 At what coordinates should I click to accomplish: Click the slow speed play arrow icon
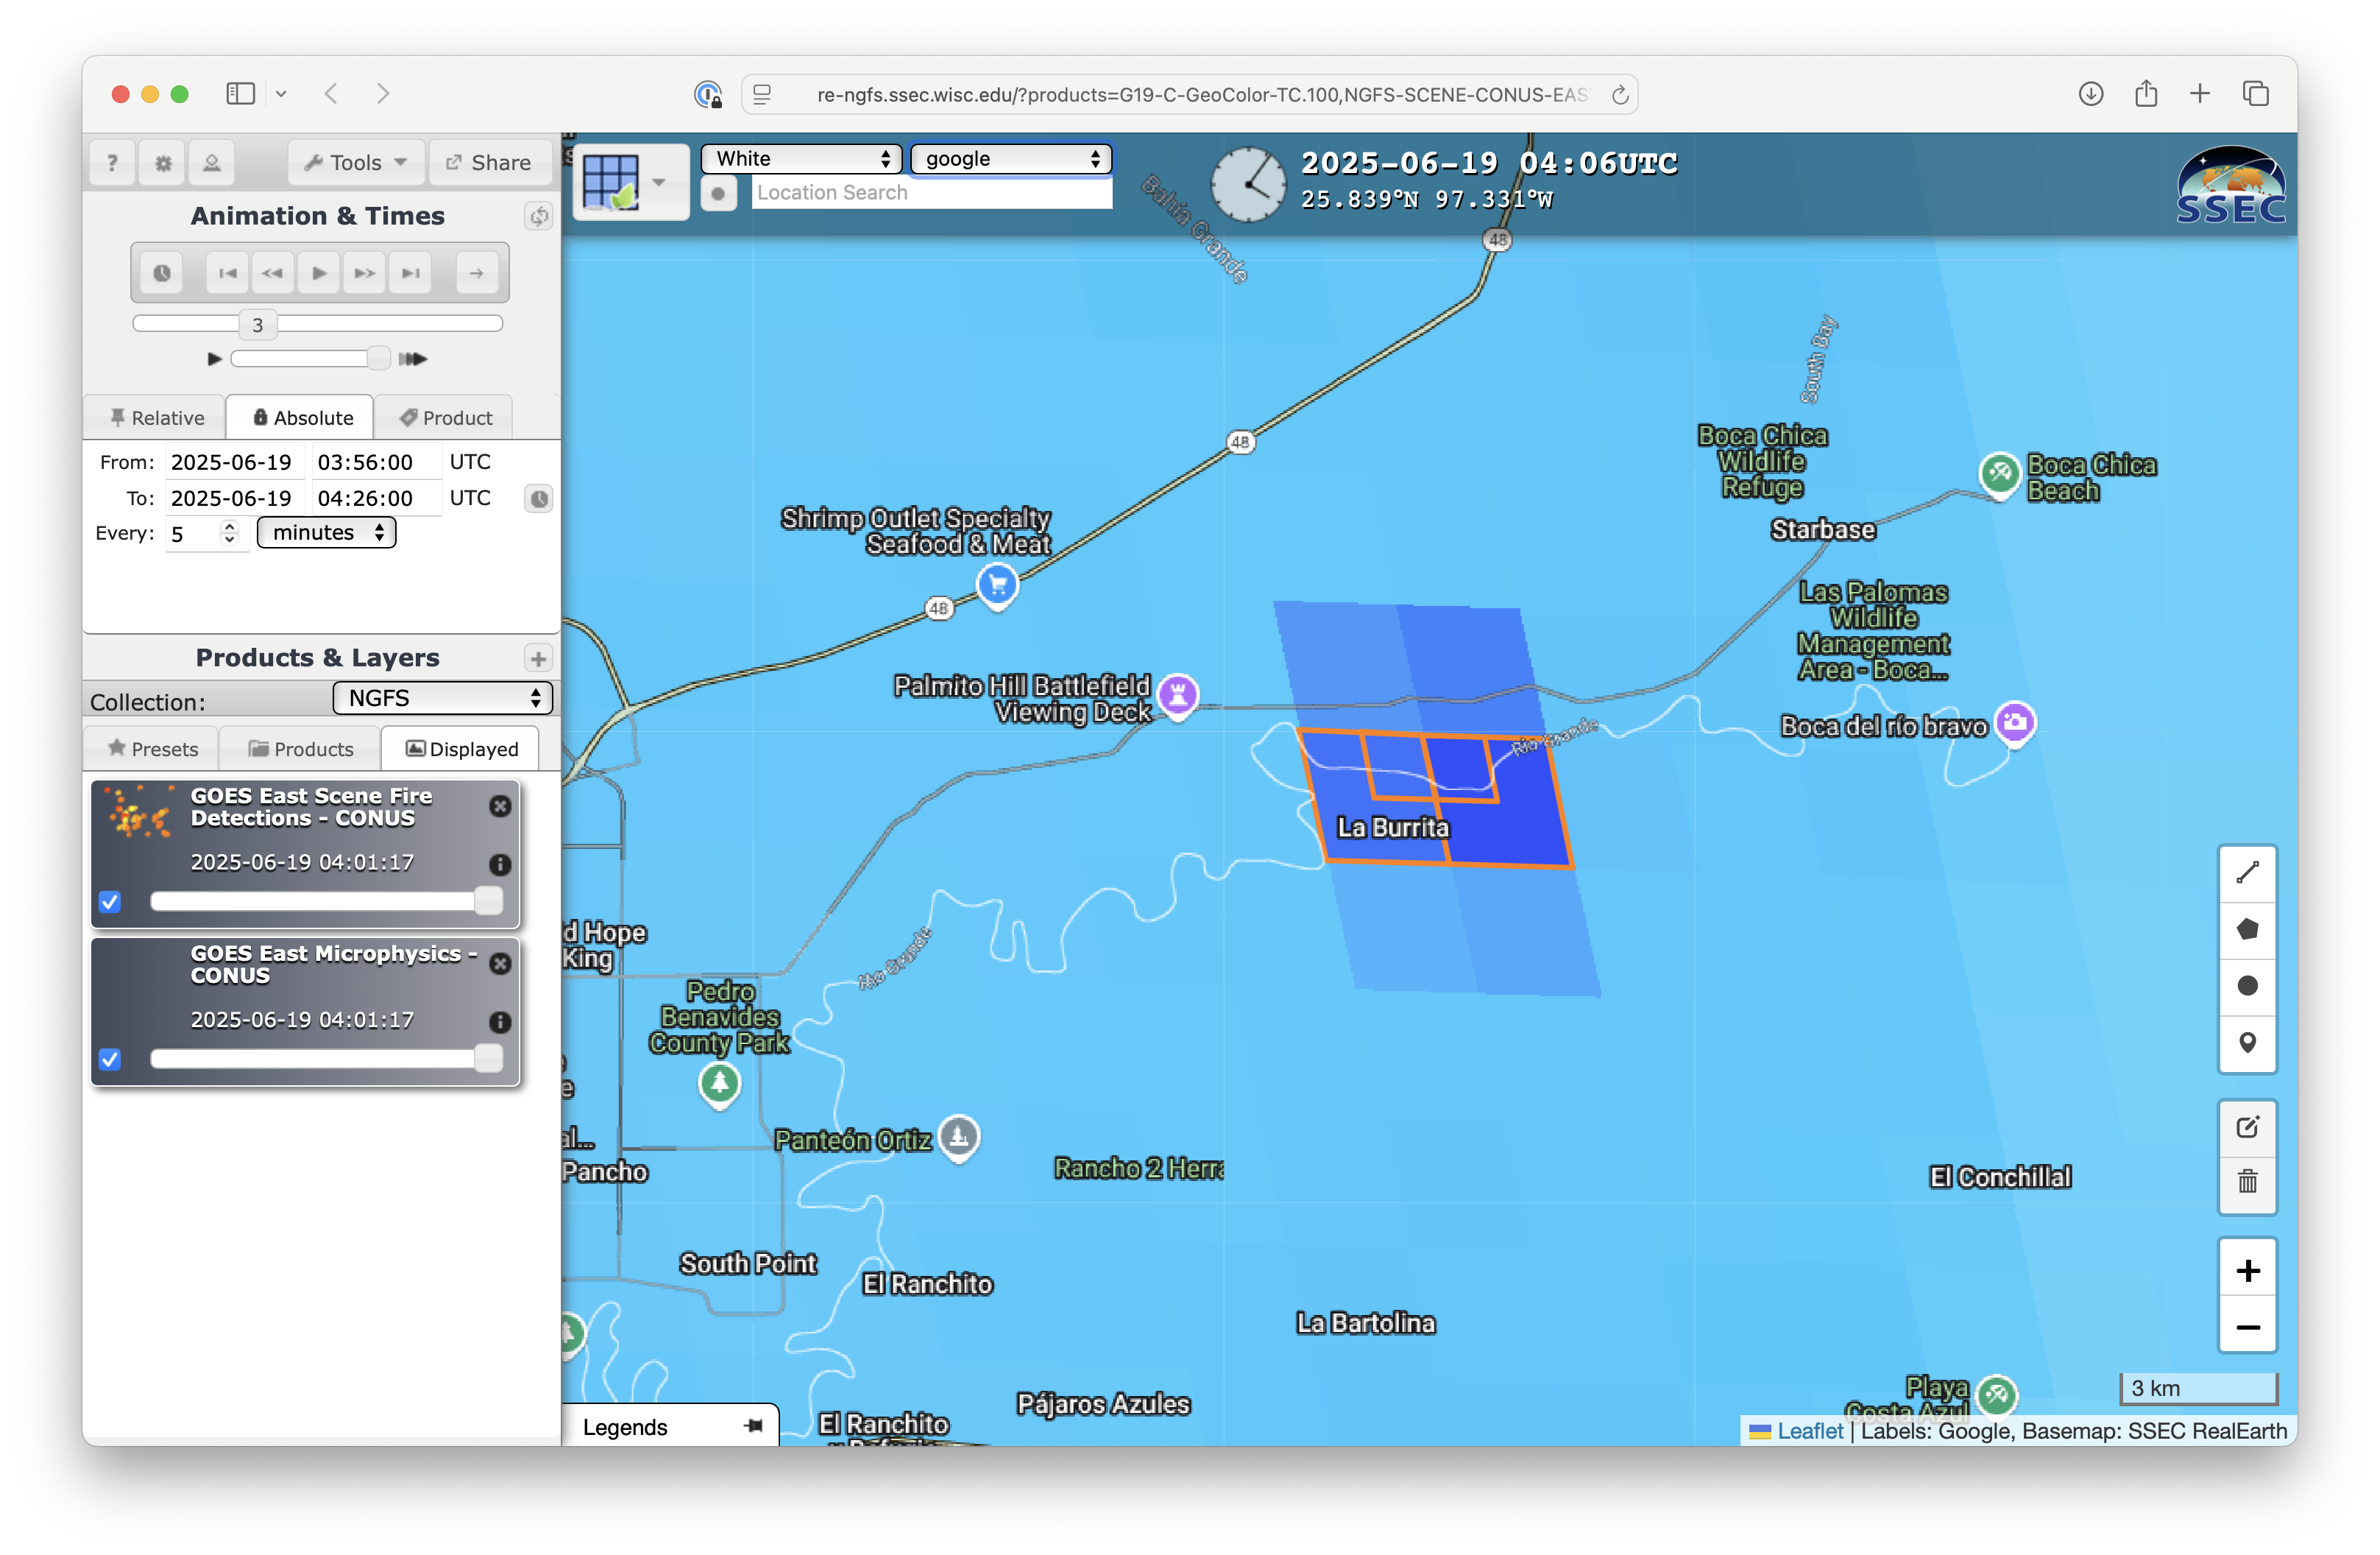214,359
